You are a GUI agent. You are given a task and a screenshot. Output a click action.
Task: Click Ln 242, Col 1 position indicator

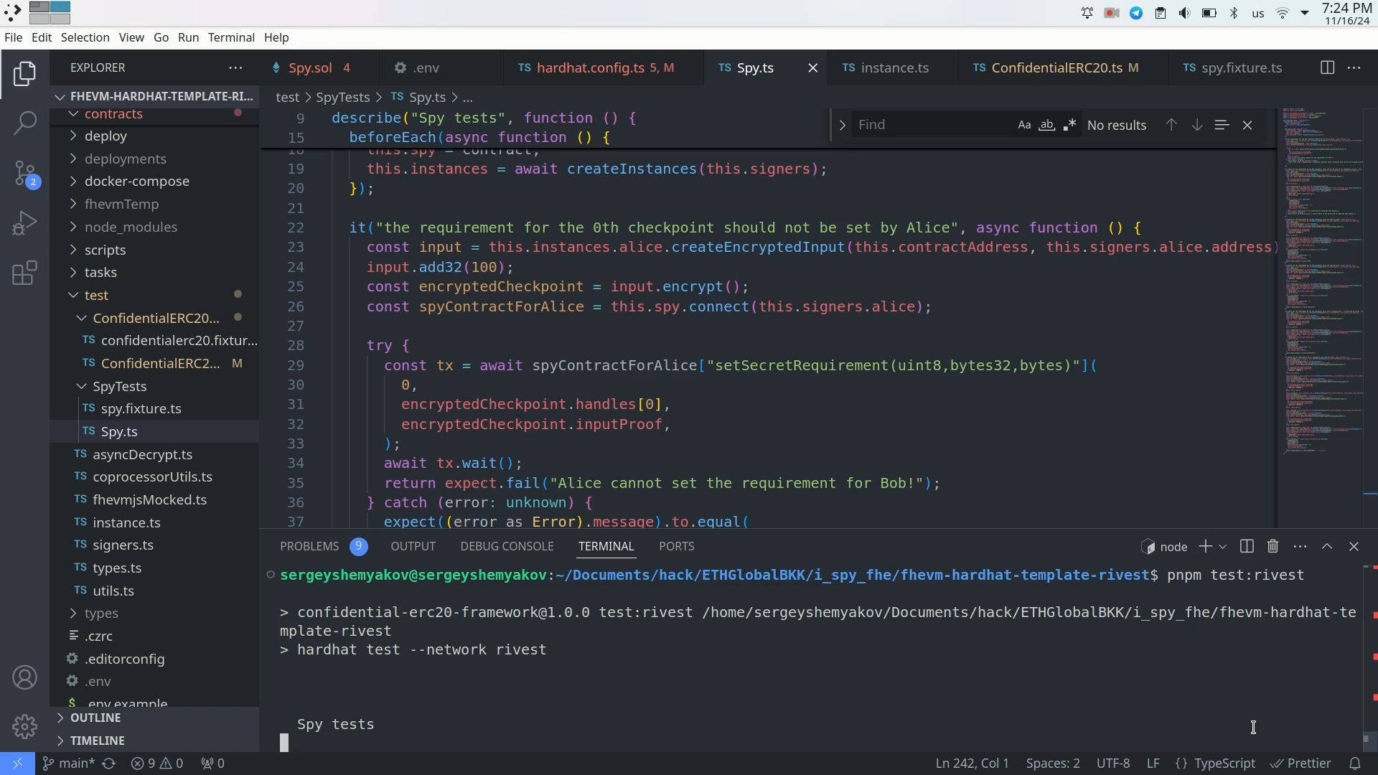pyautogui.click(x=972, y=764)
